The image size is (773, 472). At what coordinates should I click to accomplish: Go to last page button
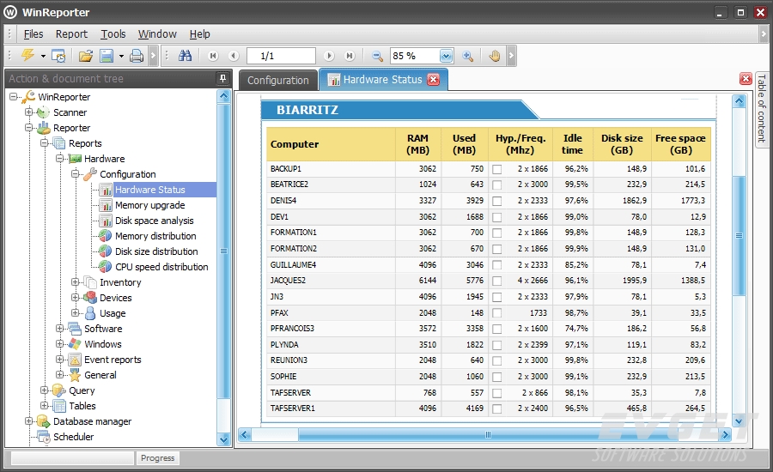point(350,56)
